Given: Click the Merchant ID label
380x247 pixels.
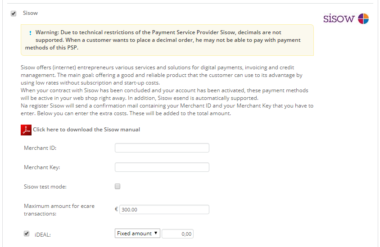Looking at the screenshot, I should [40, 148].
